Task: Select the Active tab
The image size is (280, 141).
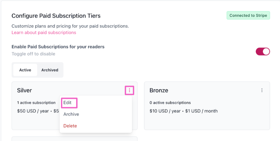Action: click(x=25, y=70)
